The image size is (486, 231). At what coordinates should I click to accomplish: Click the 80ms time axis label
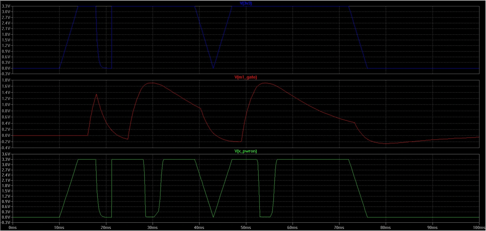point(386,227)
